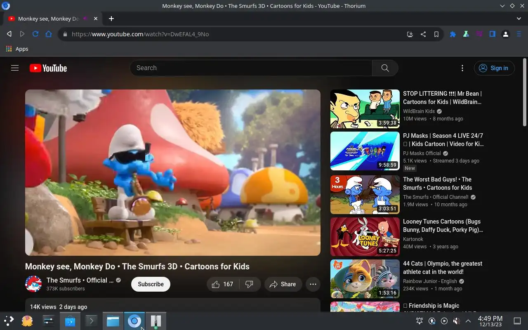Screen dimensions: 528x330
Task: Open PJ Masks Season 4 LIVE title
Action: tap(443, 140)
